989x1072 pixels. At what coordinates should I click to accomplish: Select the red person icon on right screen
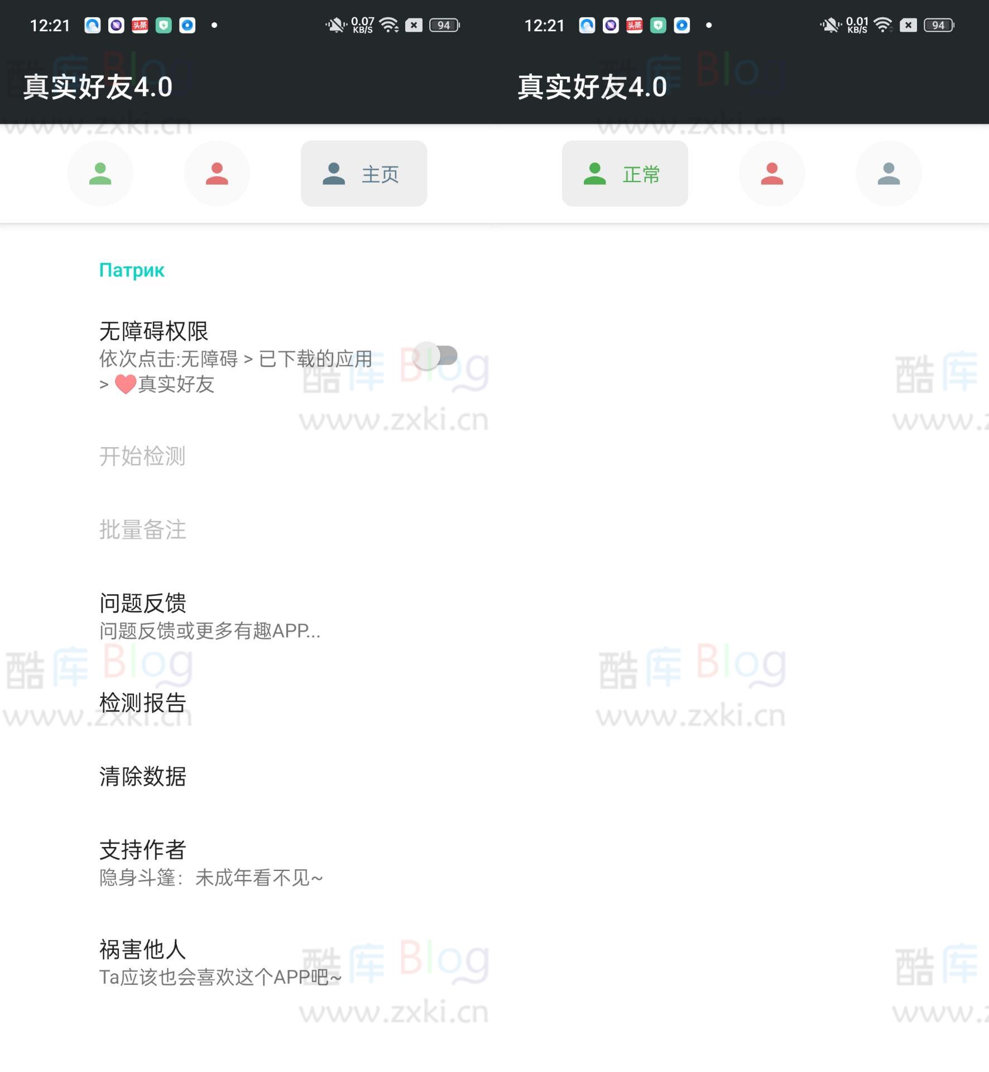[772, 173]
